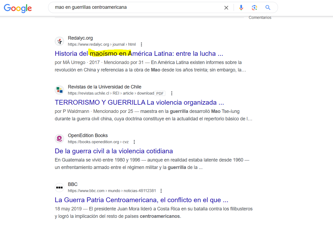Click the OpenEdition Books site name

click(x=88, y=135)
